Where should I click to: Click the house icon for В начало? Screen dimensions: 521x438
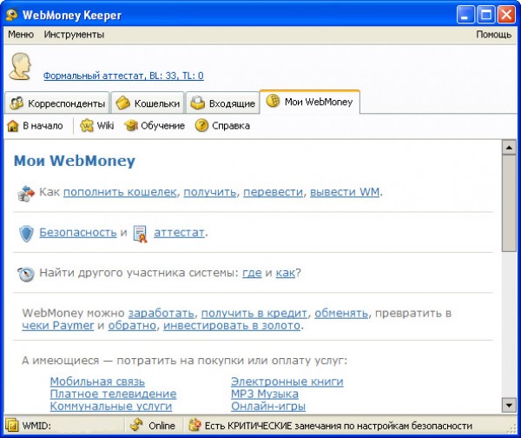point(13,126)
